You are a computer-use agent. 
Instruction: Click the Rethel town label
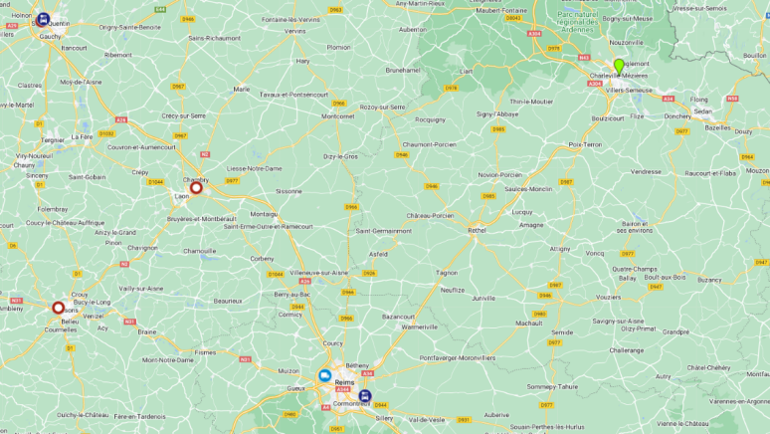click(x=477, y=230)
